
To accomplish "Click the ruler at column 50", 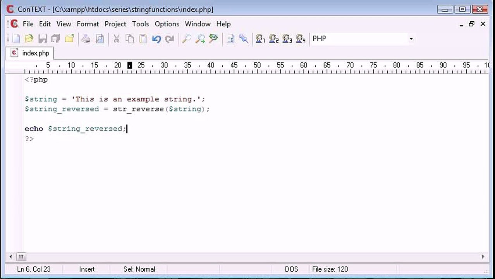I will point(257,65).
